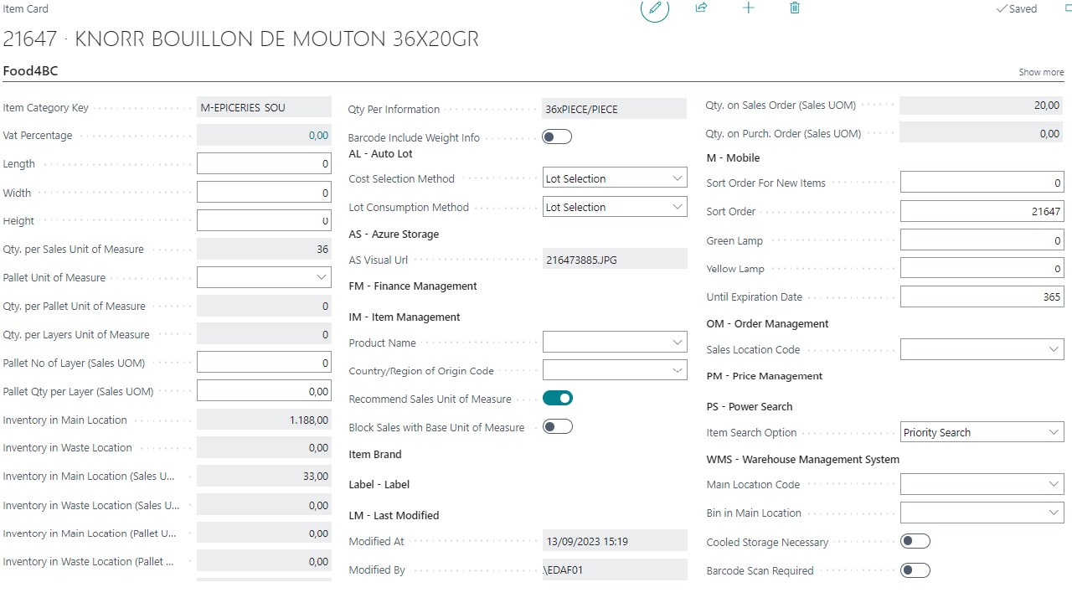Viewport: 1072px width, 603px height.
Task: Collapse the Food4BC section header
Action: [x=31, y=71]
